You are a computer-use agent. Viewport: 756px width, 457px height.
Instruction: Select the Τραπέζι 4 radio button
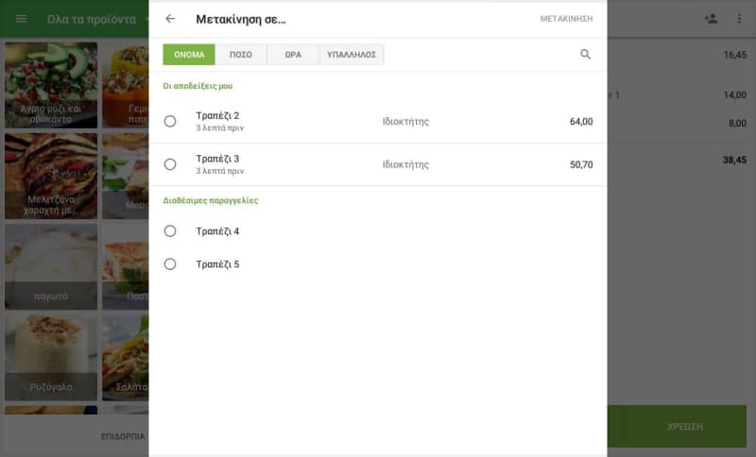tap(170, 230)
